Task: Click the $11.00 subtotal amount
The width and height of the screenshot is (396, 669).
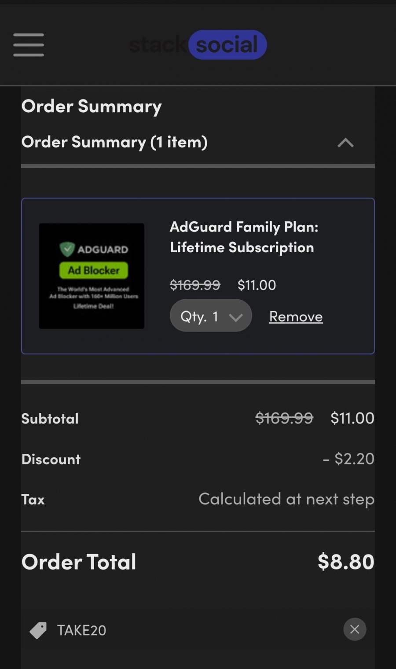Action: [x=352, y=418]
